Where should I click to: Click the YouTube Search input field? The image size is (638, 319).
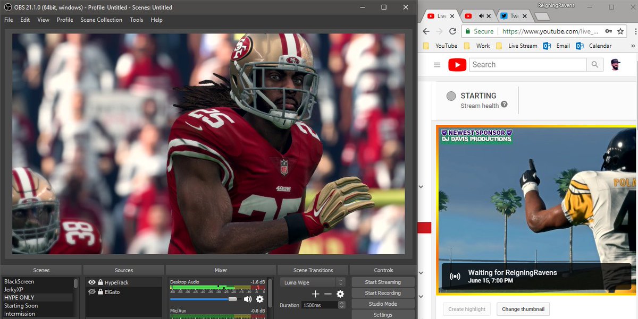(528, 65)
